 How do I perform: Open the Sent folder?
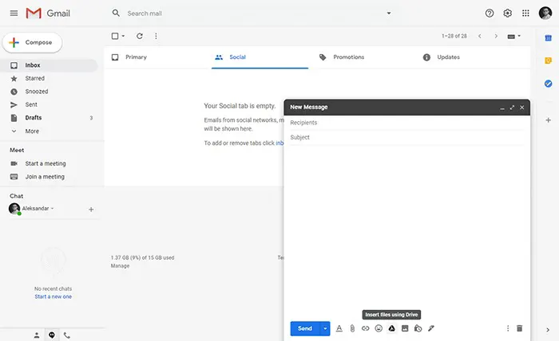pyautogui.click(x=49, y=104)
